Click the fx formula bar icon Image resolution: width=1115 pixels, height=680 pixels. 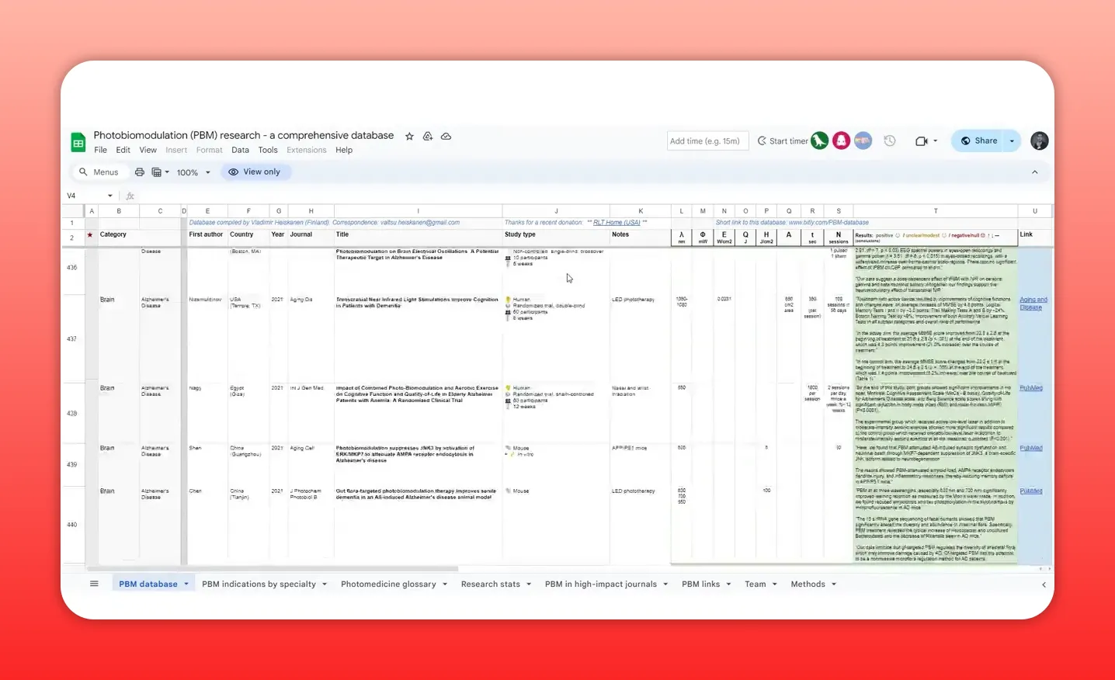point(130,196)
